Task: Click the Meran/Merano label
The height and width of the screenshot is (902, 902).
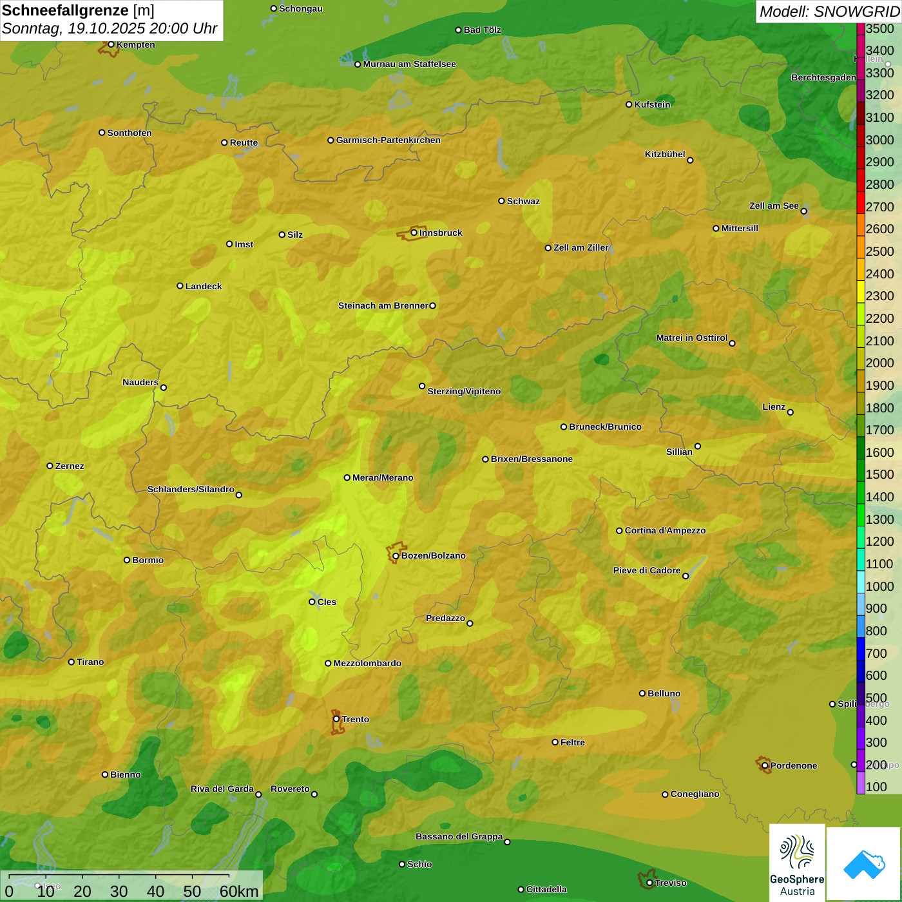Action: pyautogui.click(x=383, y=477)
